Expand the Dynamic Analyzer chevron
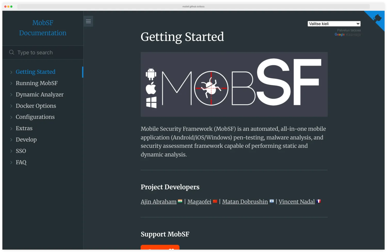This screenshot has width=387, height=252. [x=11, y=95]
